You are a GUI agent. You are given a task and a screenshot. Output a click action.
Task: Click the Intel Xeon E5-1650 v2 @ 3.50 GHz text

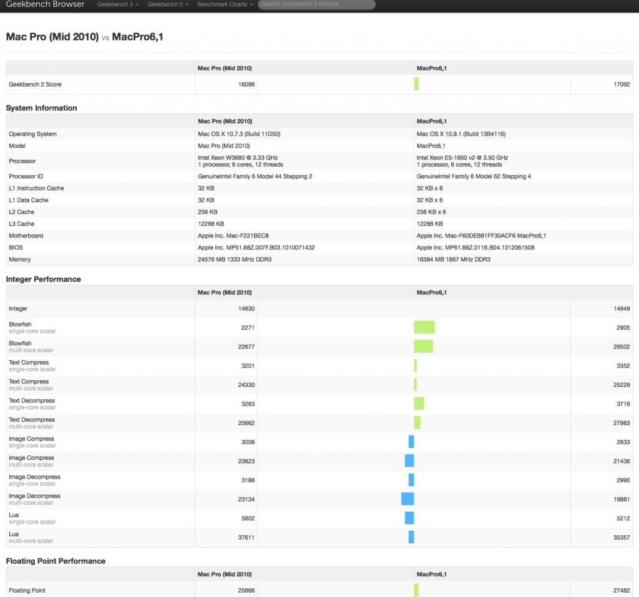[x=462, y=158]
